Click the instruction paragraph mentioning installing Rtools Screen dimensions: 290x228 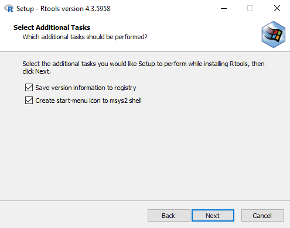click(144, 67)
